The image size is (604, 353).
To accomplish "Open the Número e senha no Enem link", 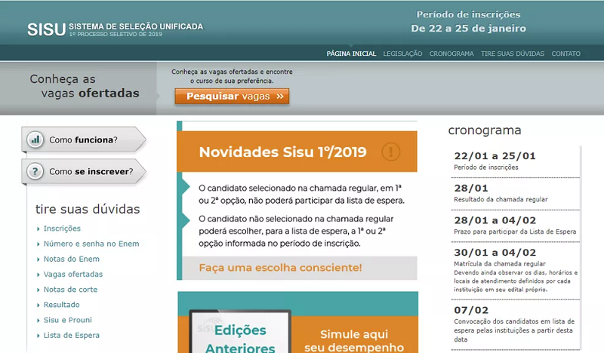I will (91, 244).
